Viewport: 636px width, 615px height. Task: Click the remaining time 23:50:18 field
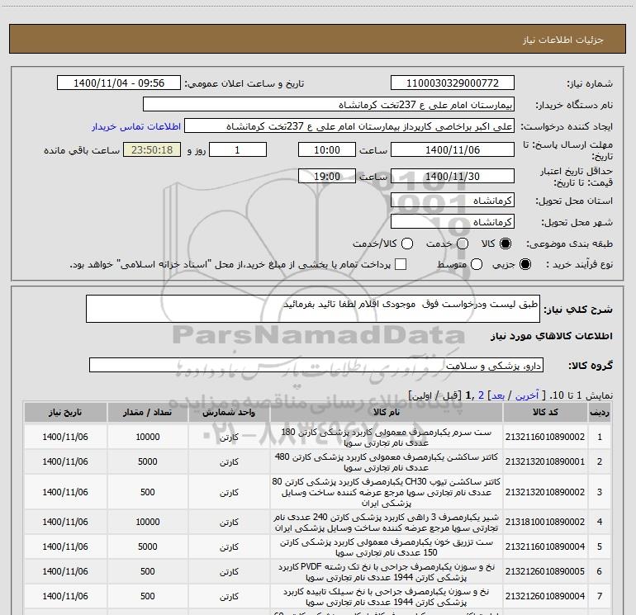(x=152, y=149)
